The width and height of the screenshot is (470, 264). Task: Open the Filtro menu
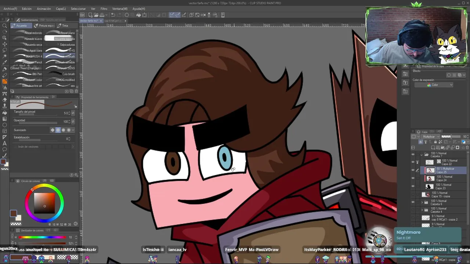[x=104, y=9]
